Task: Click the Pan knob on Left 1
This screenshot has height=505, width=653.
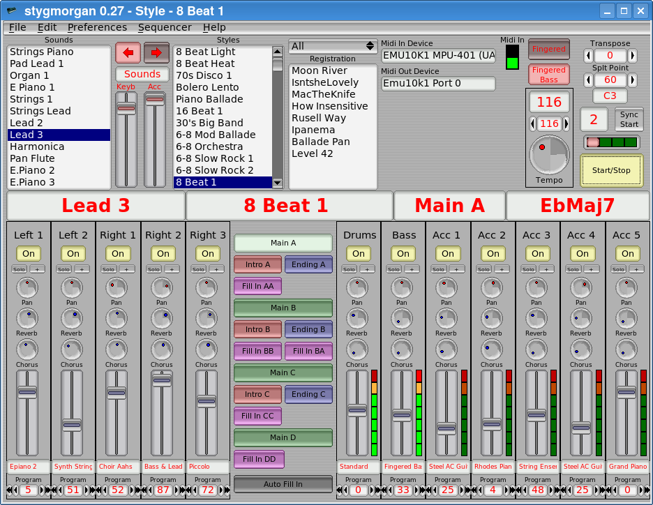Action: click(x=27, y=287)
